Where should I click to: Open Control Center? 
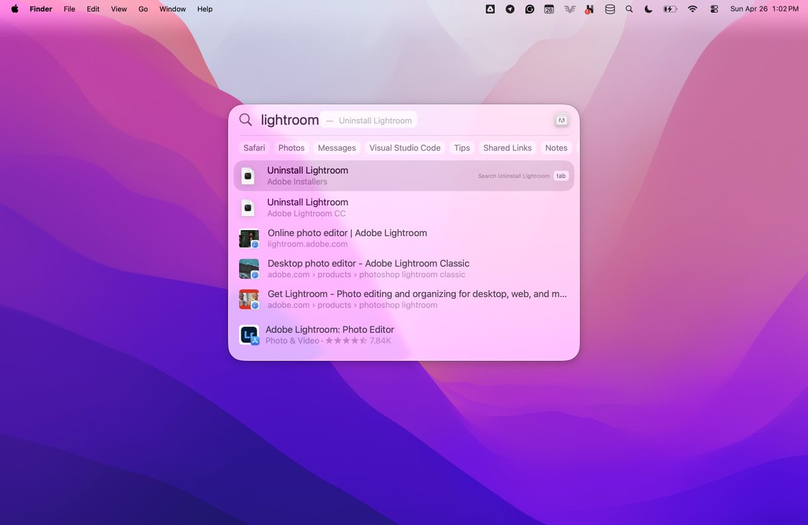pos(714,9)
